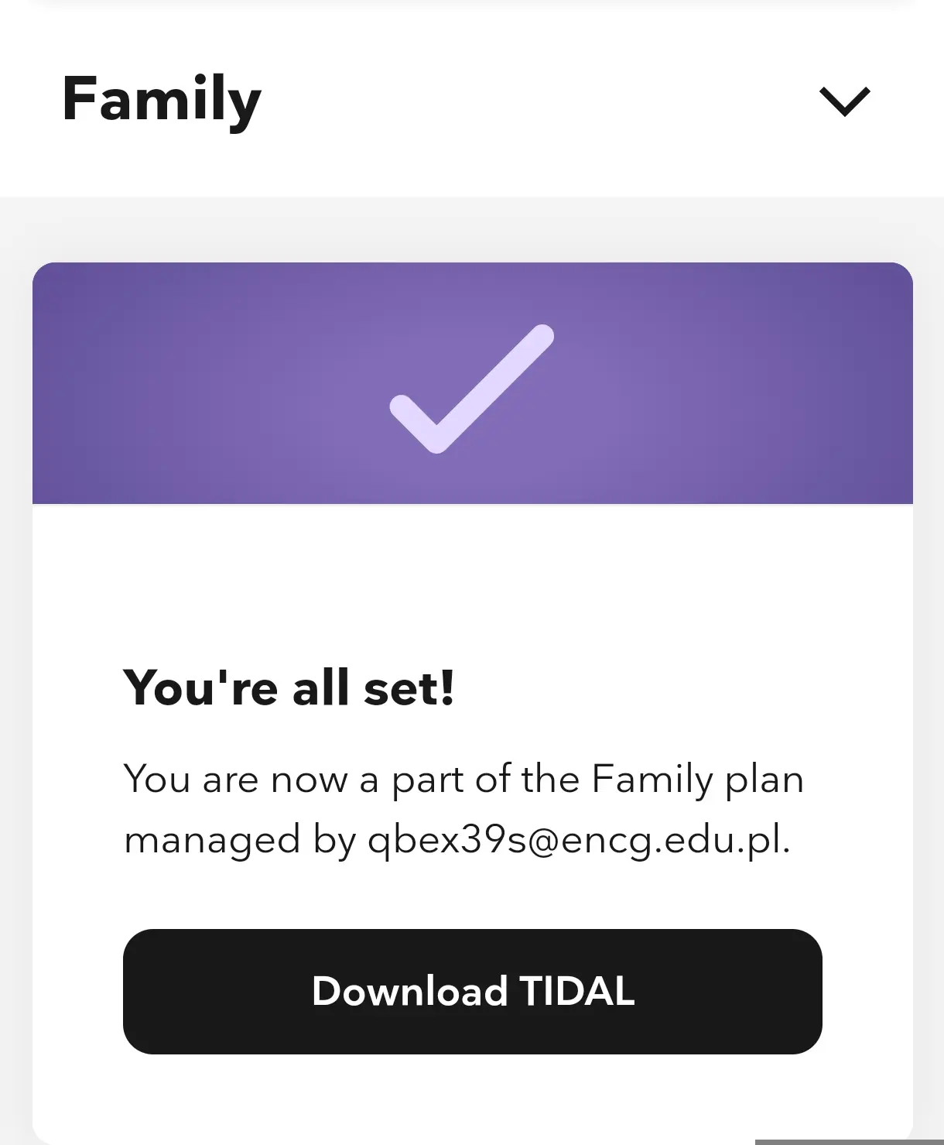The height and width of the screenshot is (1145, 944).
Task: Tap the Download TIDAL button
Action: click(472, 991)
